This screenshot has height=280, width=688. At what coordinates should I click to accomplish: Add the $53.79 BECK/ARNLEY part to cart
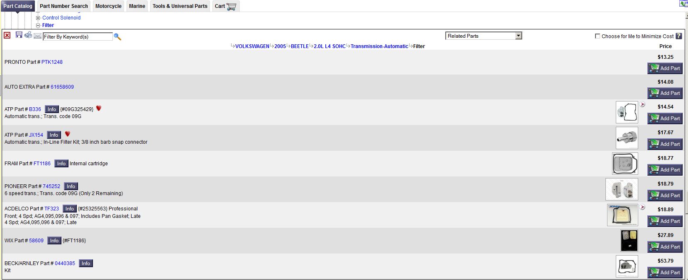pyautogui.click(x=665, y=273)
